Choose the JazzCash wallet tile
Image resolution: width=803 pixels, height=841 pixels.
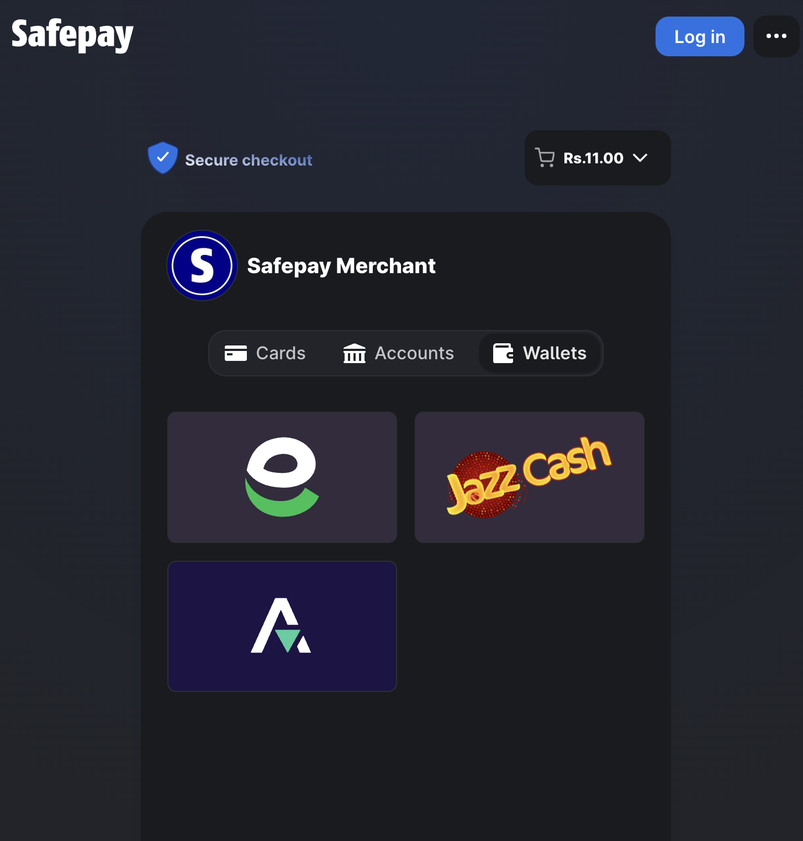click(530, 477)
